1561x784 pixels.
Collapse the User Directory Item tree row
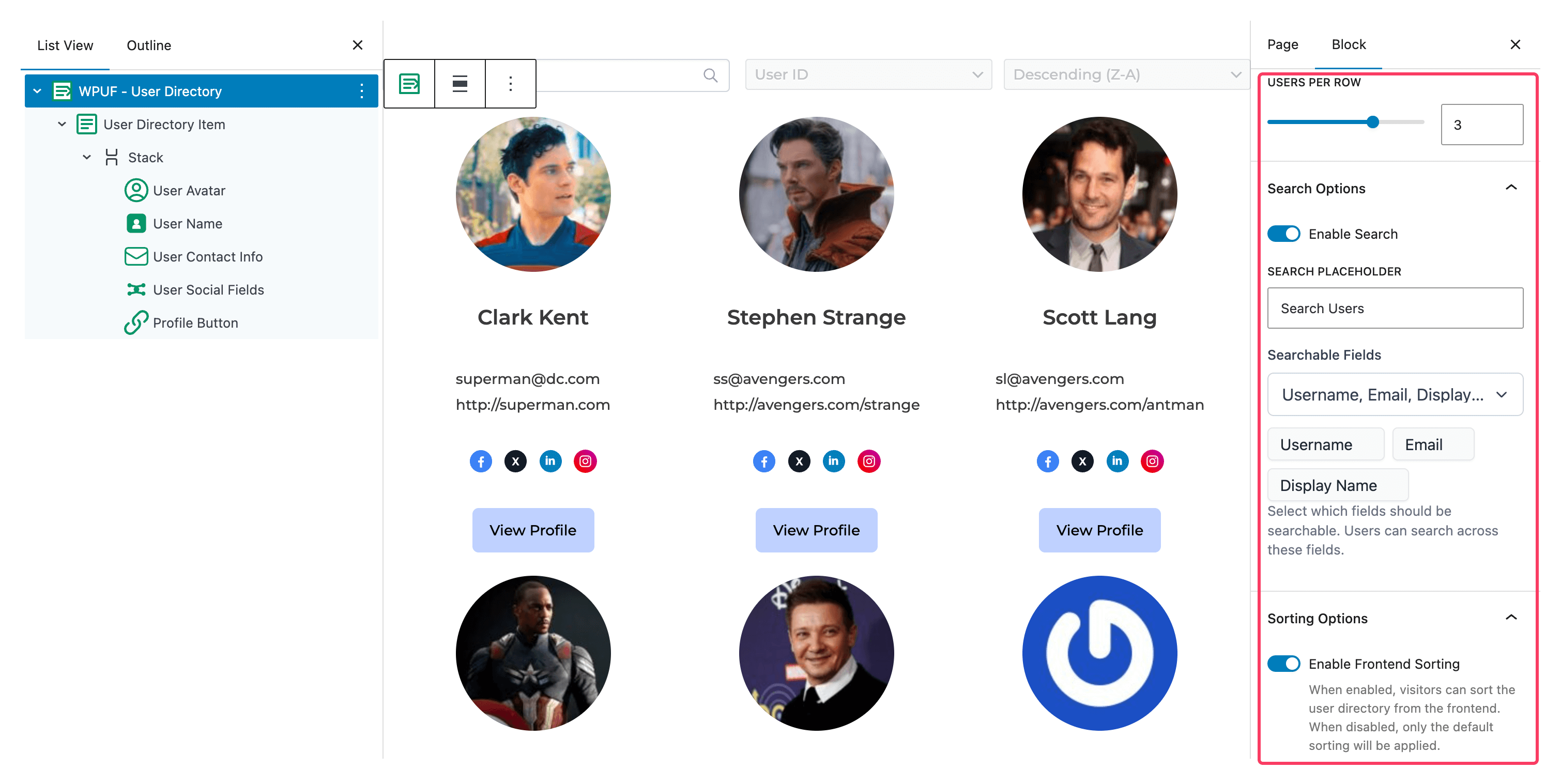62,124
